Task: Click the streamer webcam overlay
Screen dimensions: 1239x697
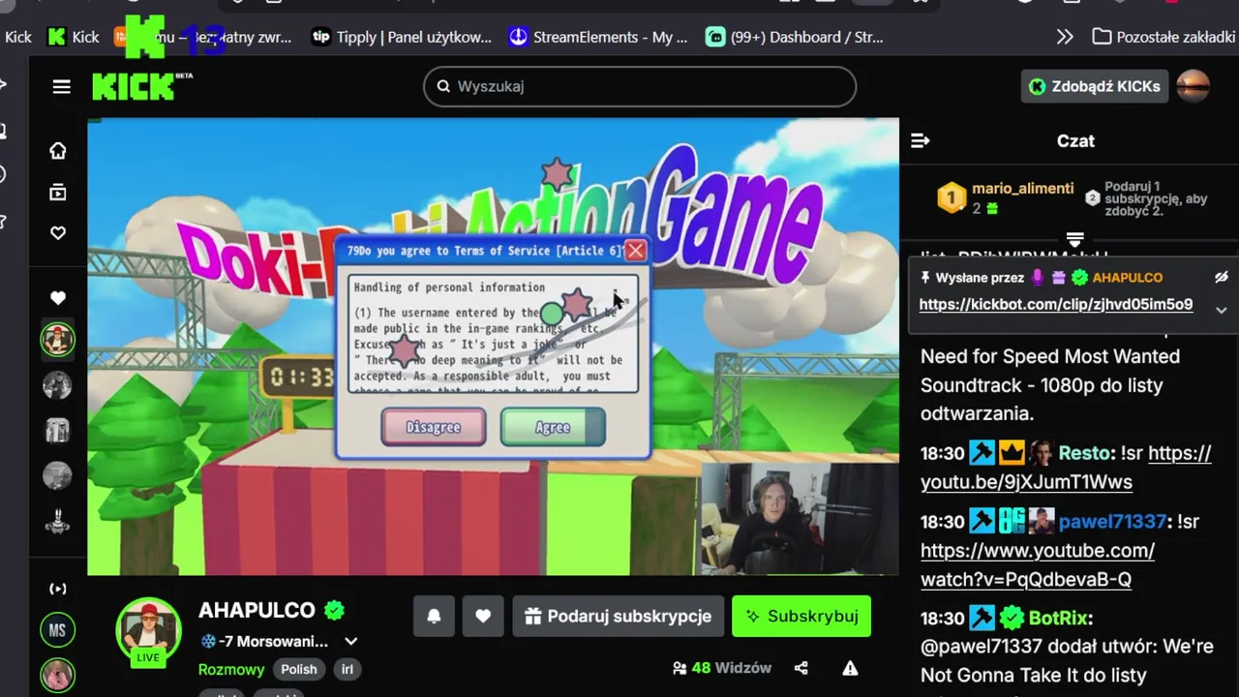Action: [800, 519]
